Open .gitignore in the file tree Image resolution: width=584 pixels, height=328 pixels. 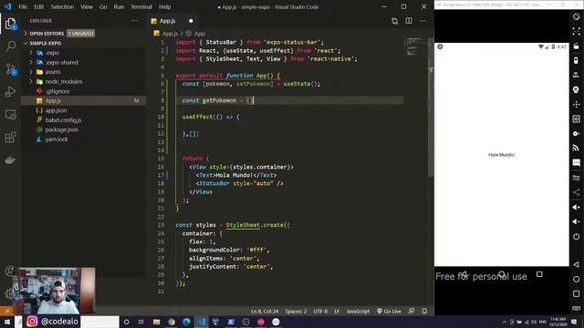click(x=57, y=91)
